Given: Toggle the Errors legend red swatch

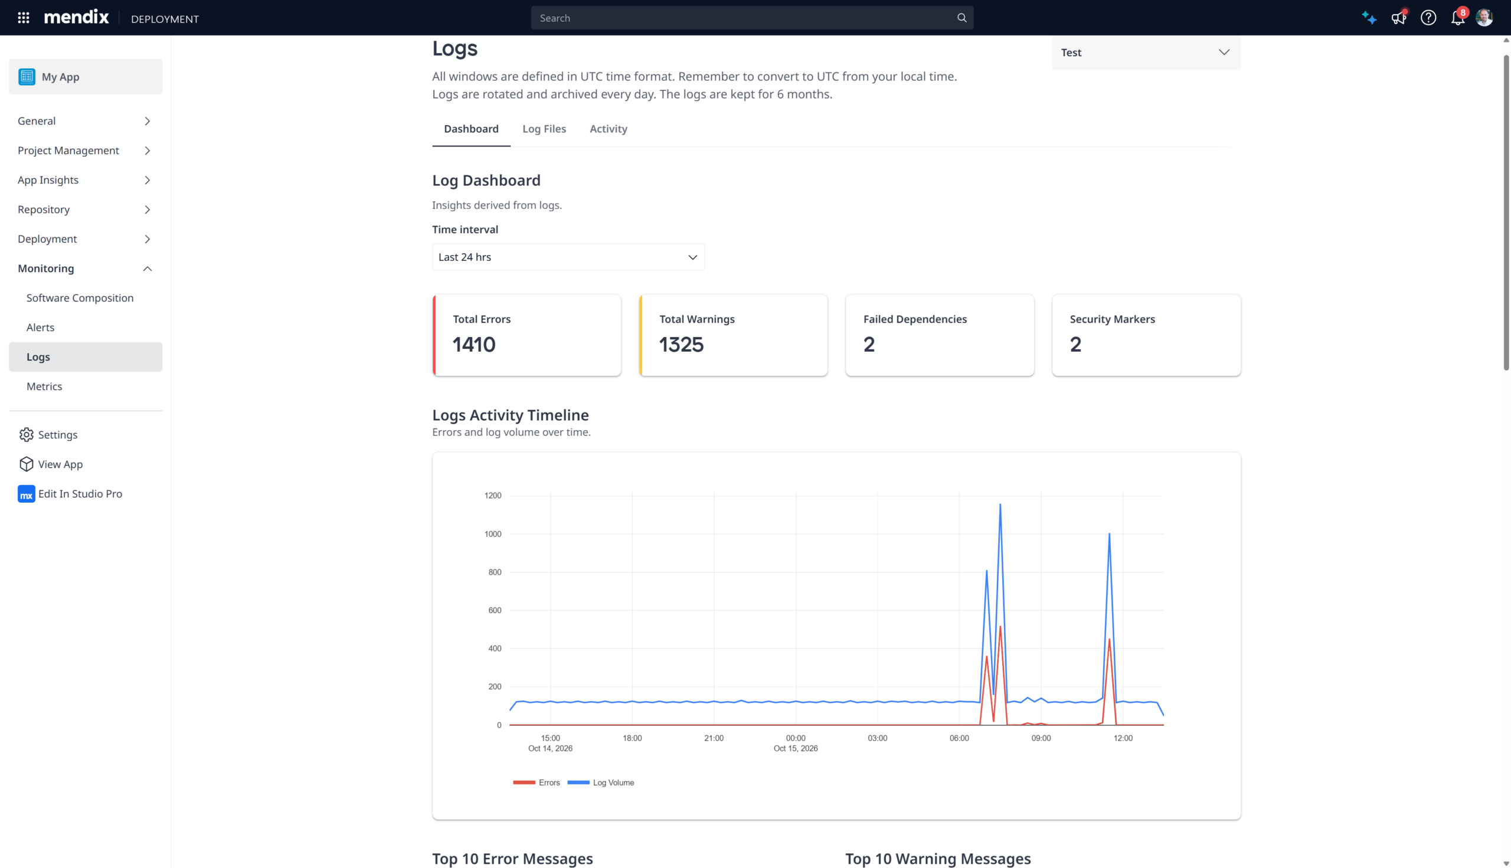Looking at the screenshot, I should click(x=524, y=782).
